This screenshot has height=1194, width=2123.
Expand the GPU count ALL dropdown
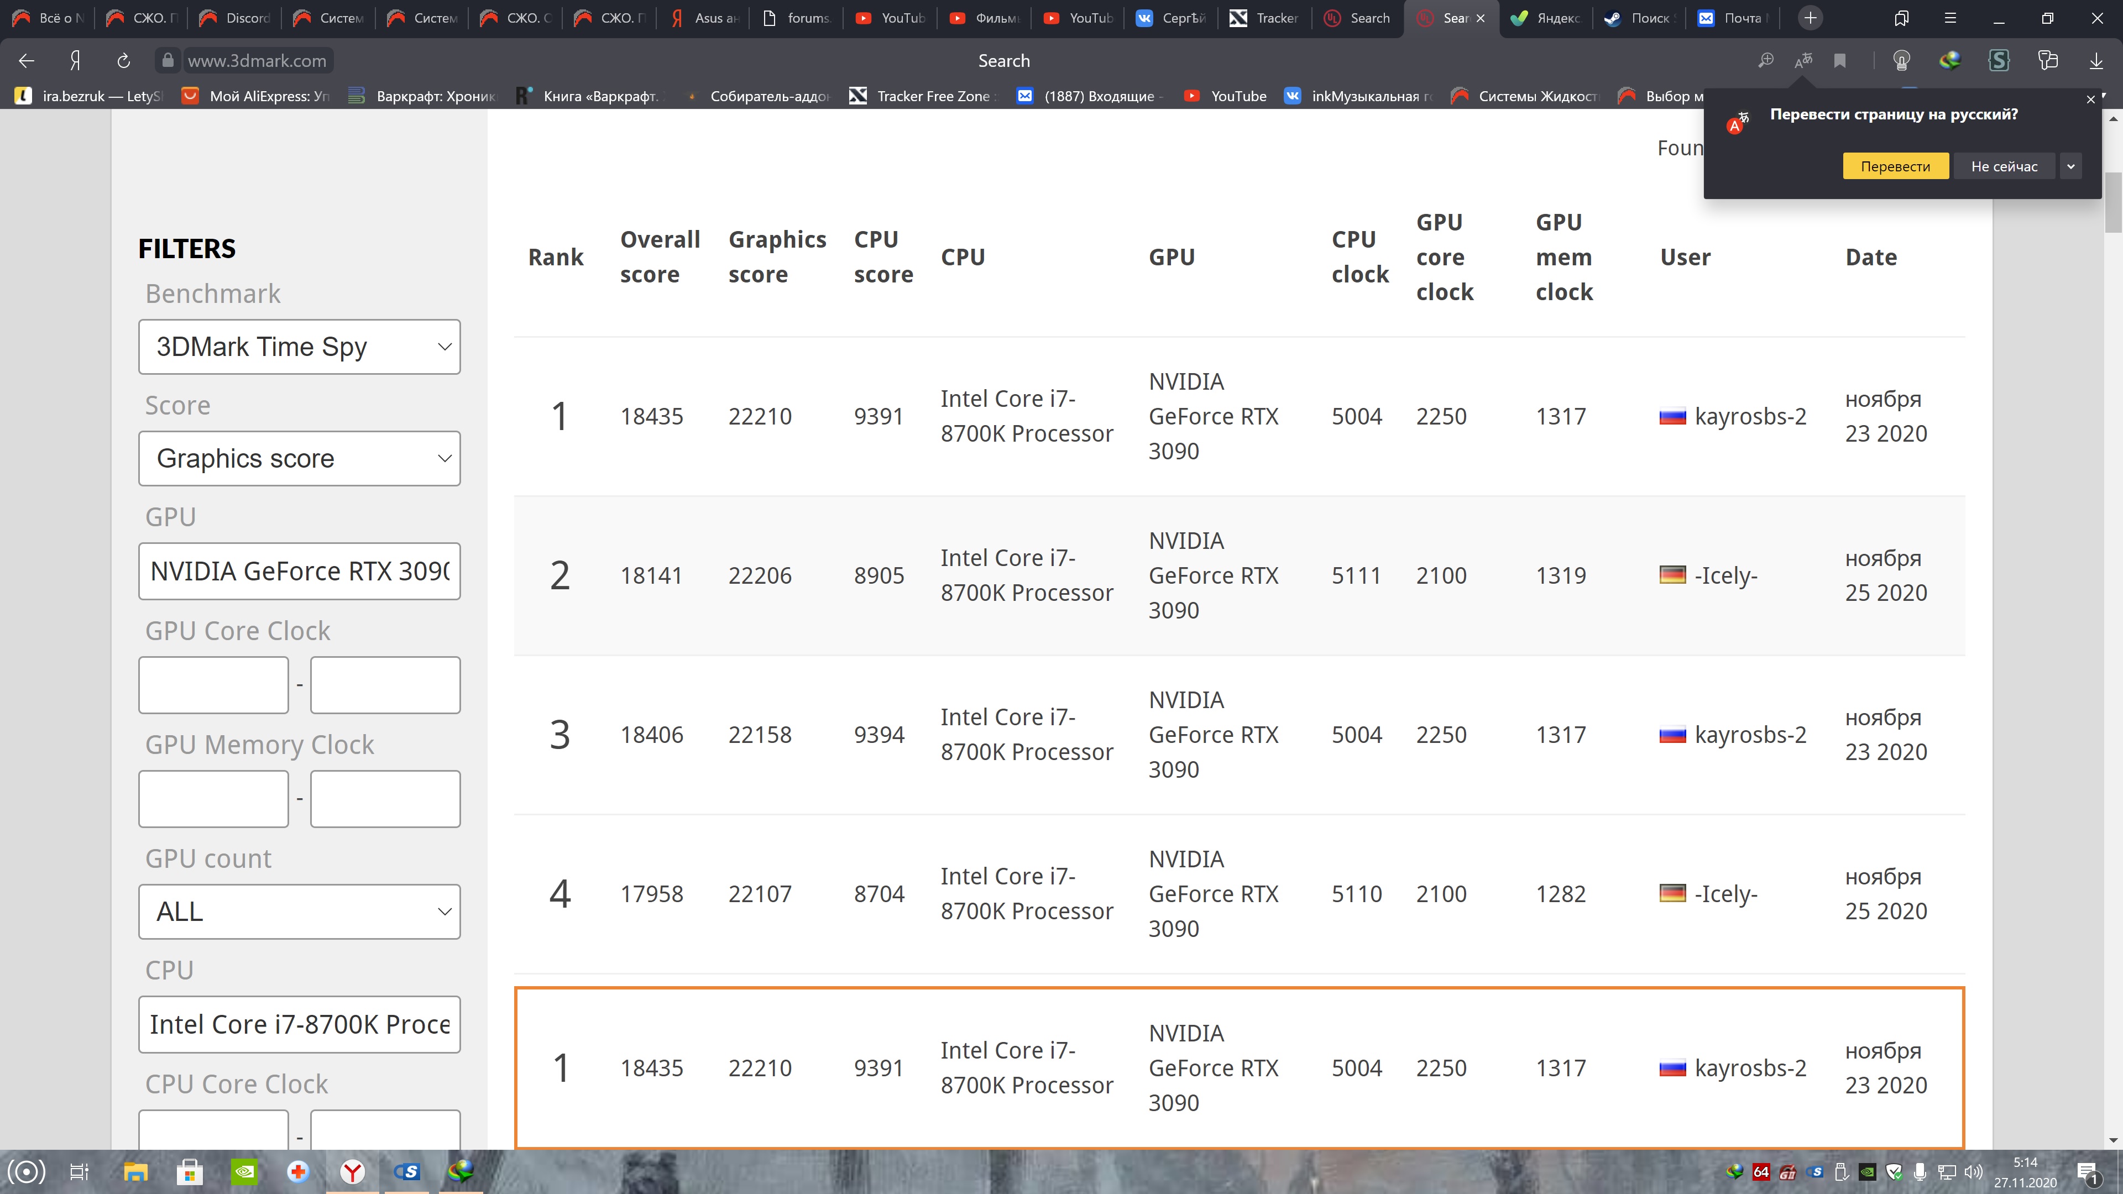[x=299, y=912]
